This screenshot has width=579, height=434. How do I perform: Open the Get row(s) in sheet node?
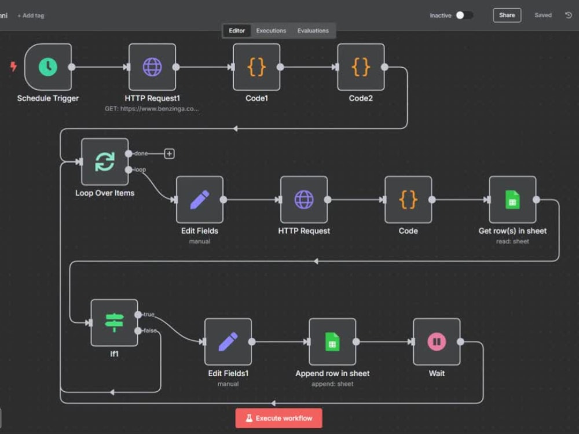click(512, 200)
